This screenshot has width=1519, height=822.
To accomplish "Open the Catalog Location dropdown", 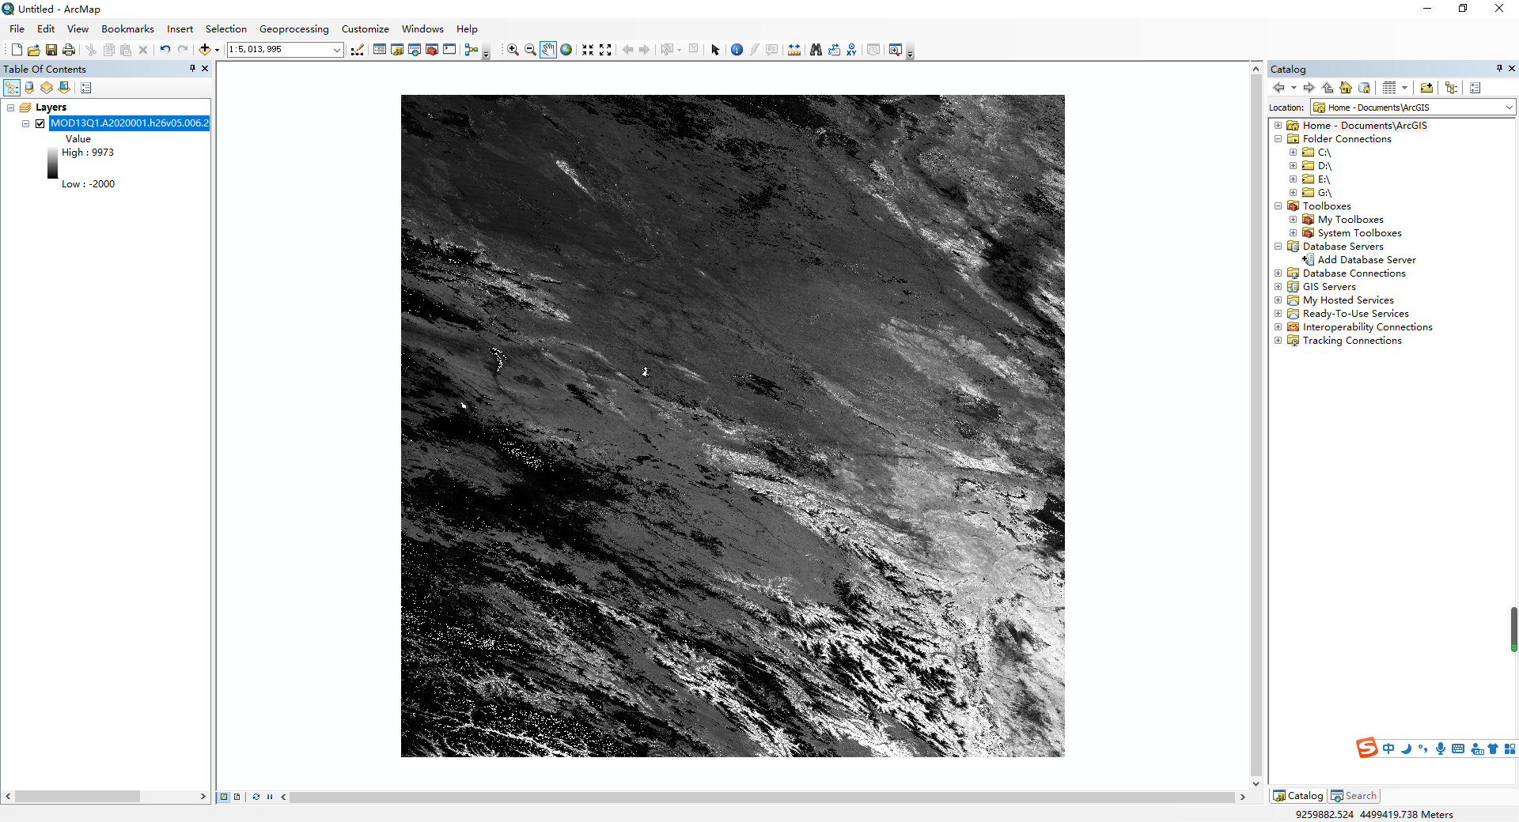I will [1509, 107].
